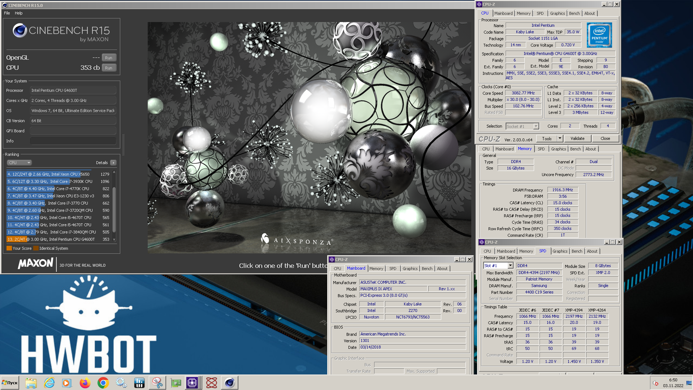The width and height of the screenshot is (693, 390).
Task: Open Memory tab in Mainboard CPU-Z window
Action: pos(376,269)
